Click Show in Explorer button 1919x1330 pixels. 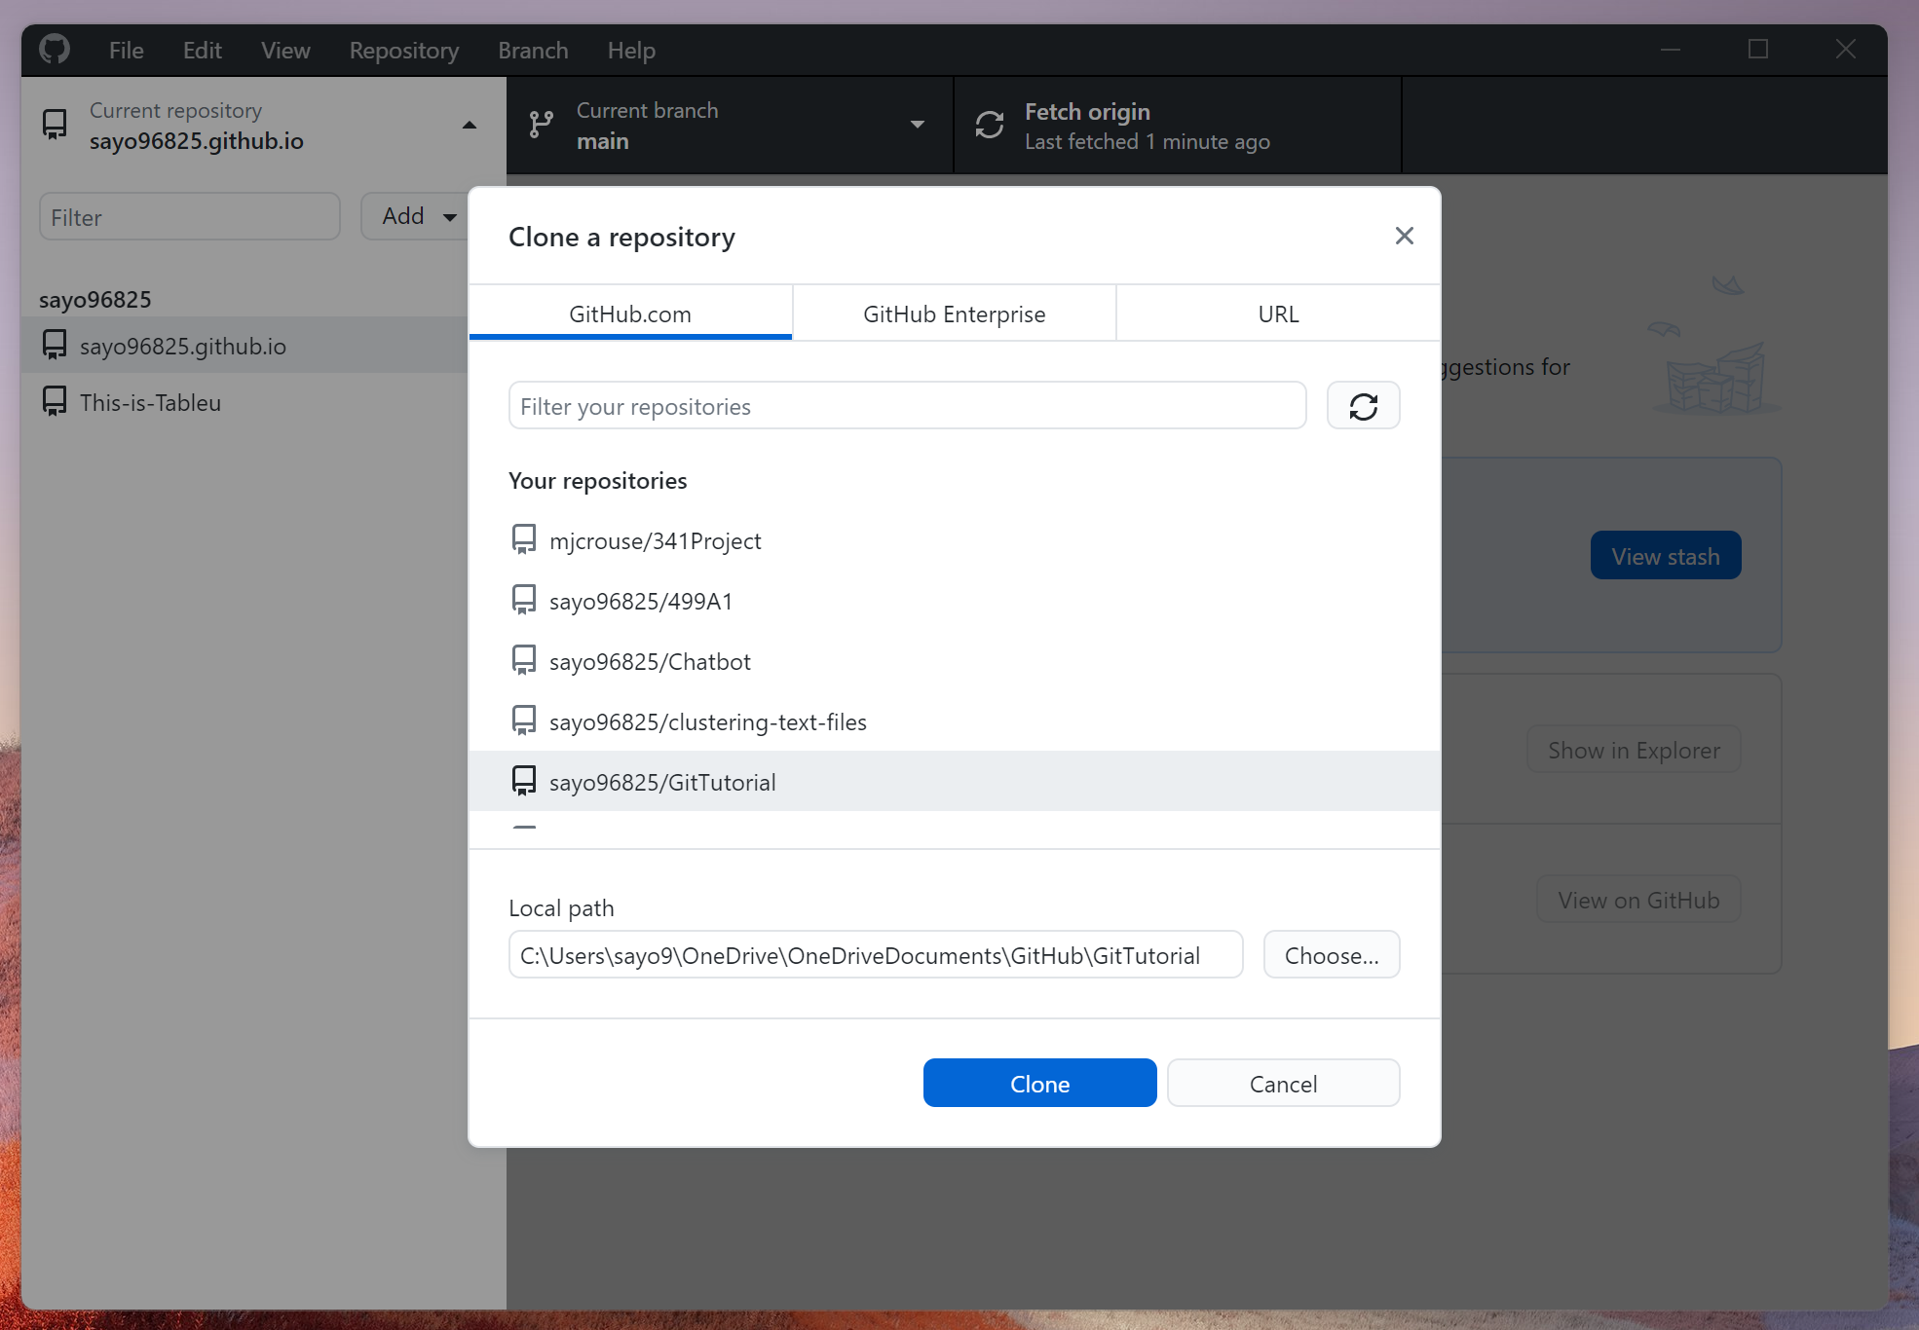click(x=1634, y=750)
